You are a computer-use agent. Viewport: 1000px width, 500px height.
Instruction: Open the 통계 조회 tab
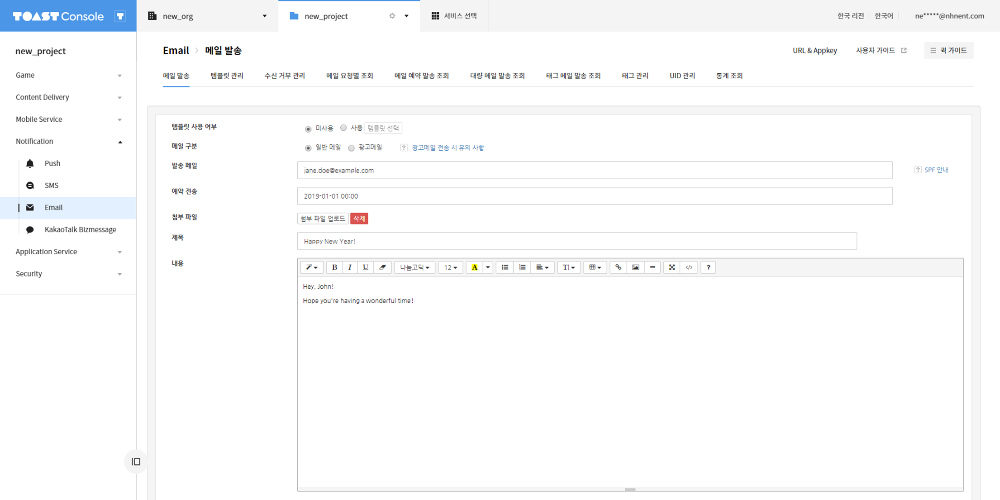click(729, 76)
